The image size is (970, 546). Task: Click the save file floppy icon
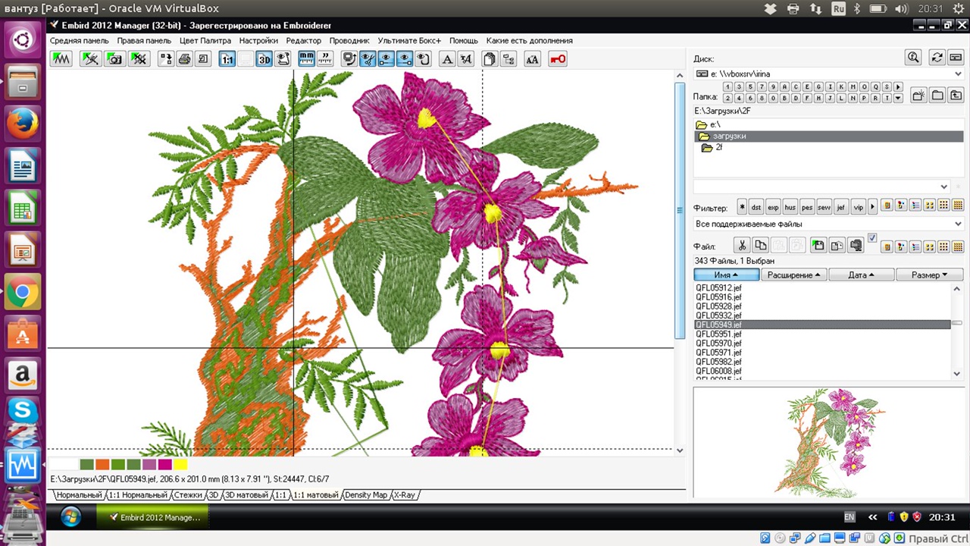818,245
